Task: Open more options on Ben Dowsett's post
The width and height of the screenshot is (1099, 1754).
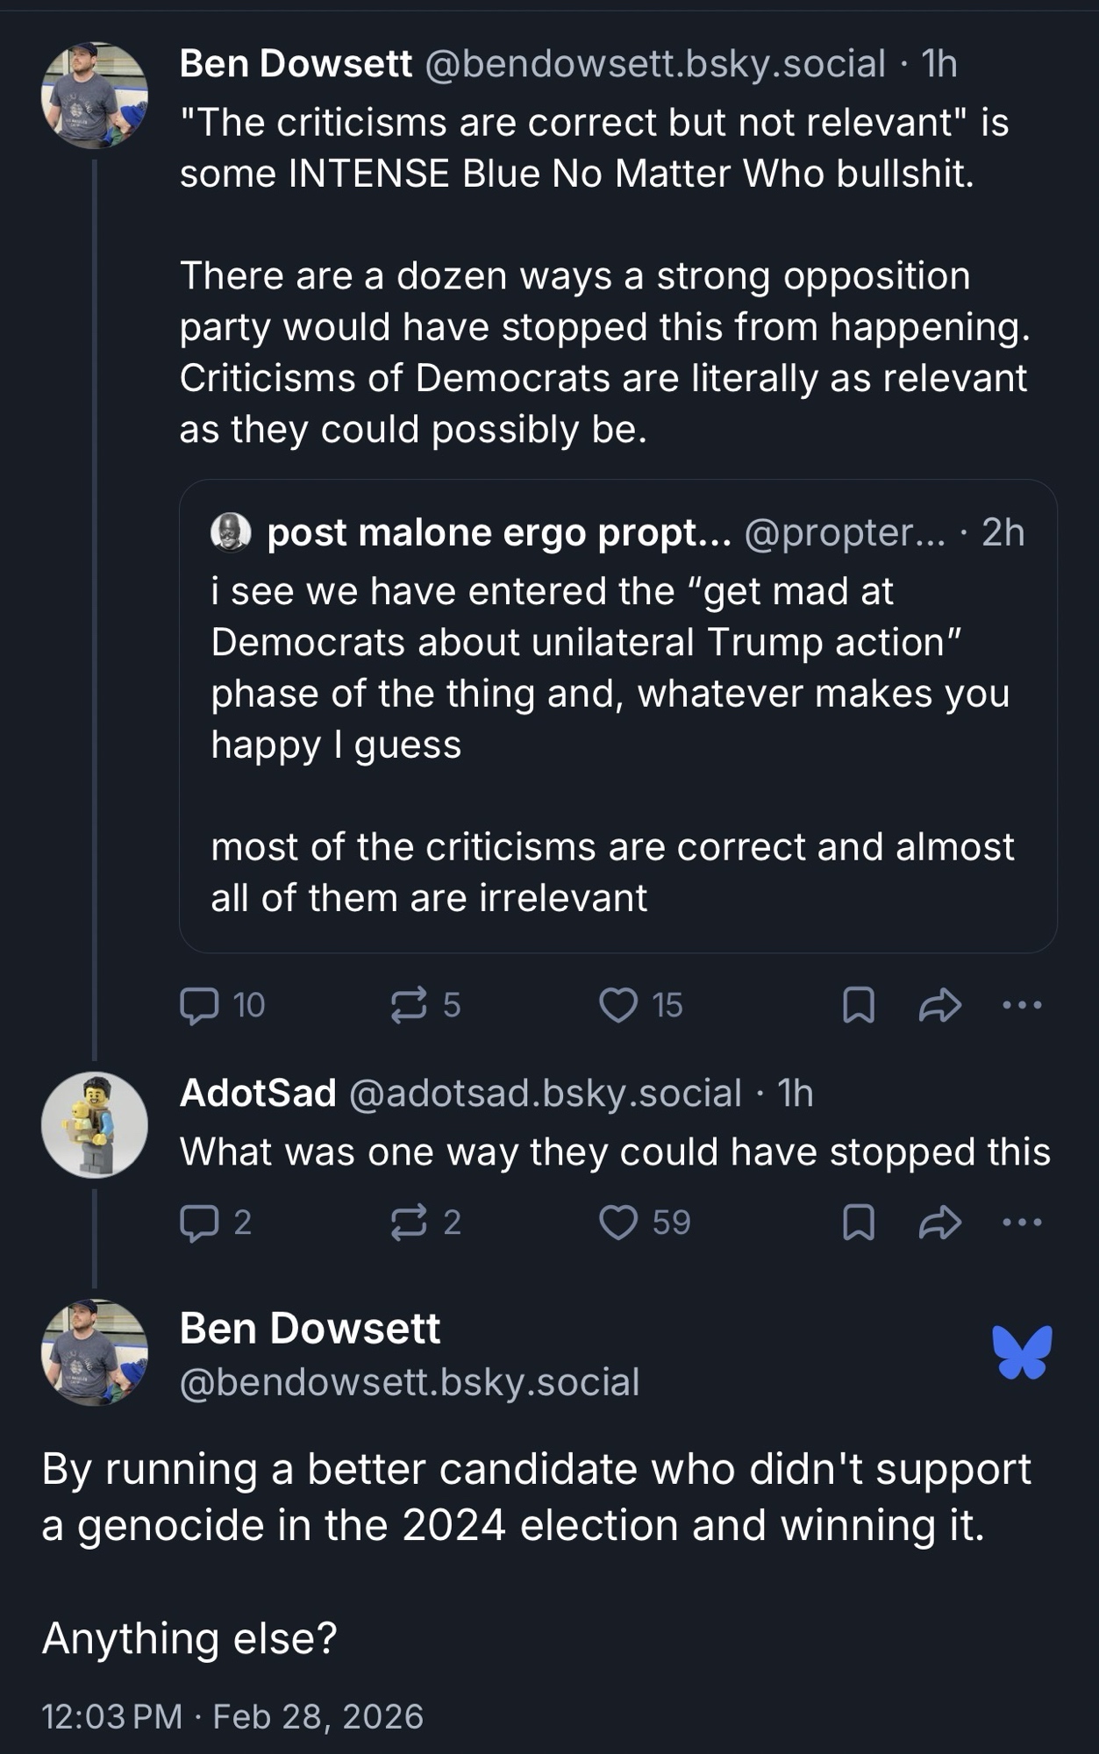Action: coord(1022,1005)
